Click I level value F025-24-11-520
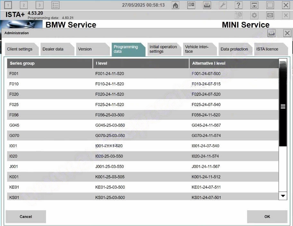Screen dimensions: 293x226 point(110,104)
